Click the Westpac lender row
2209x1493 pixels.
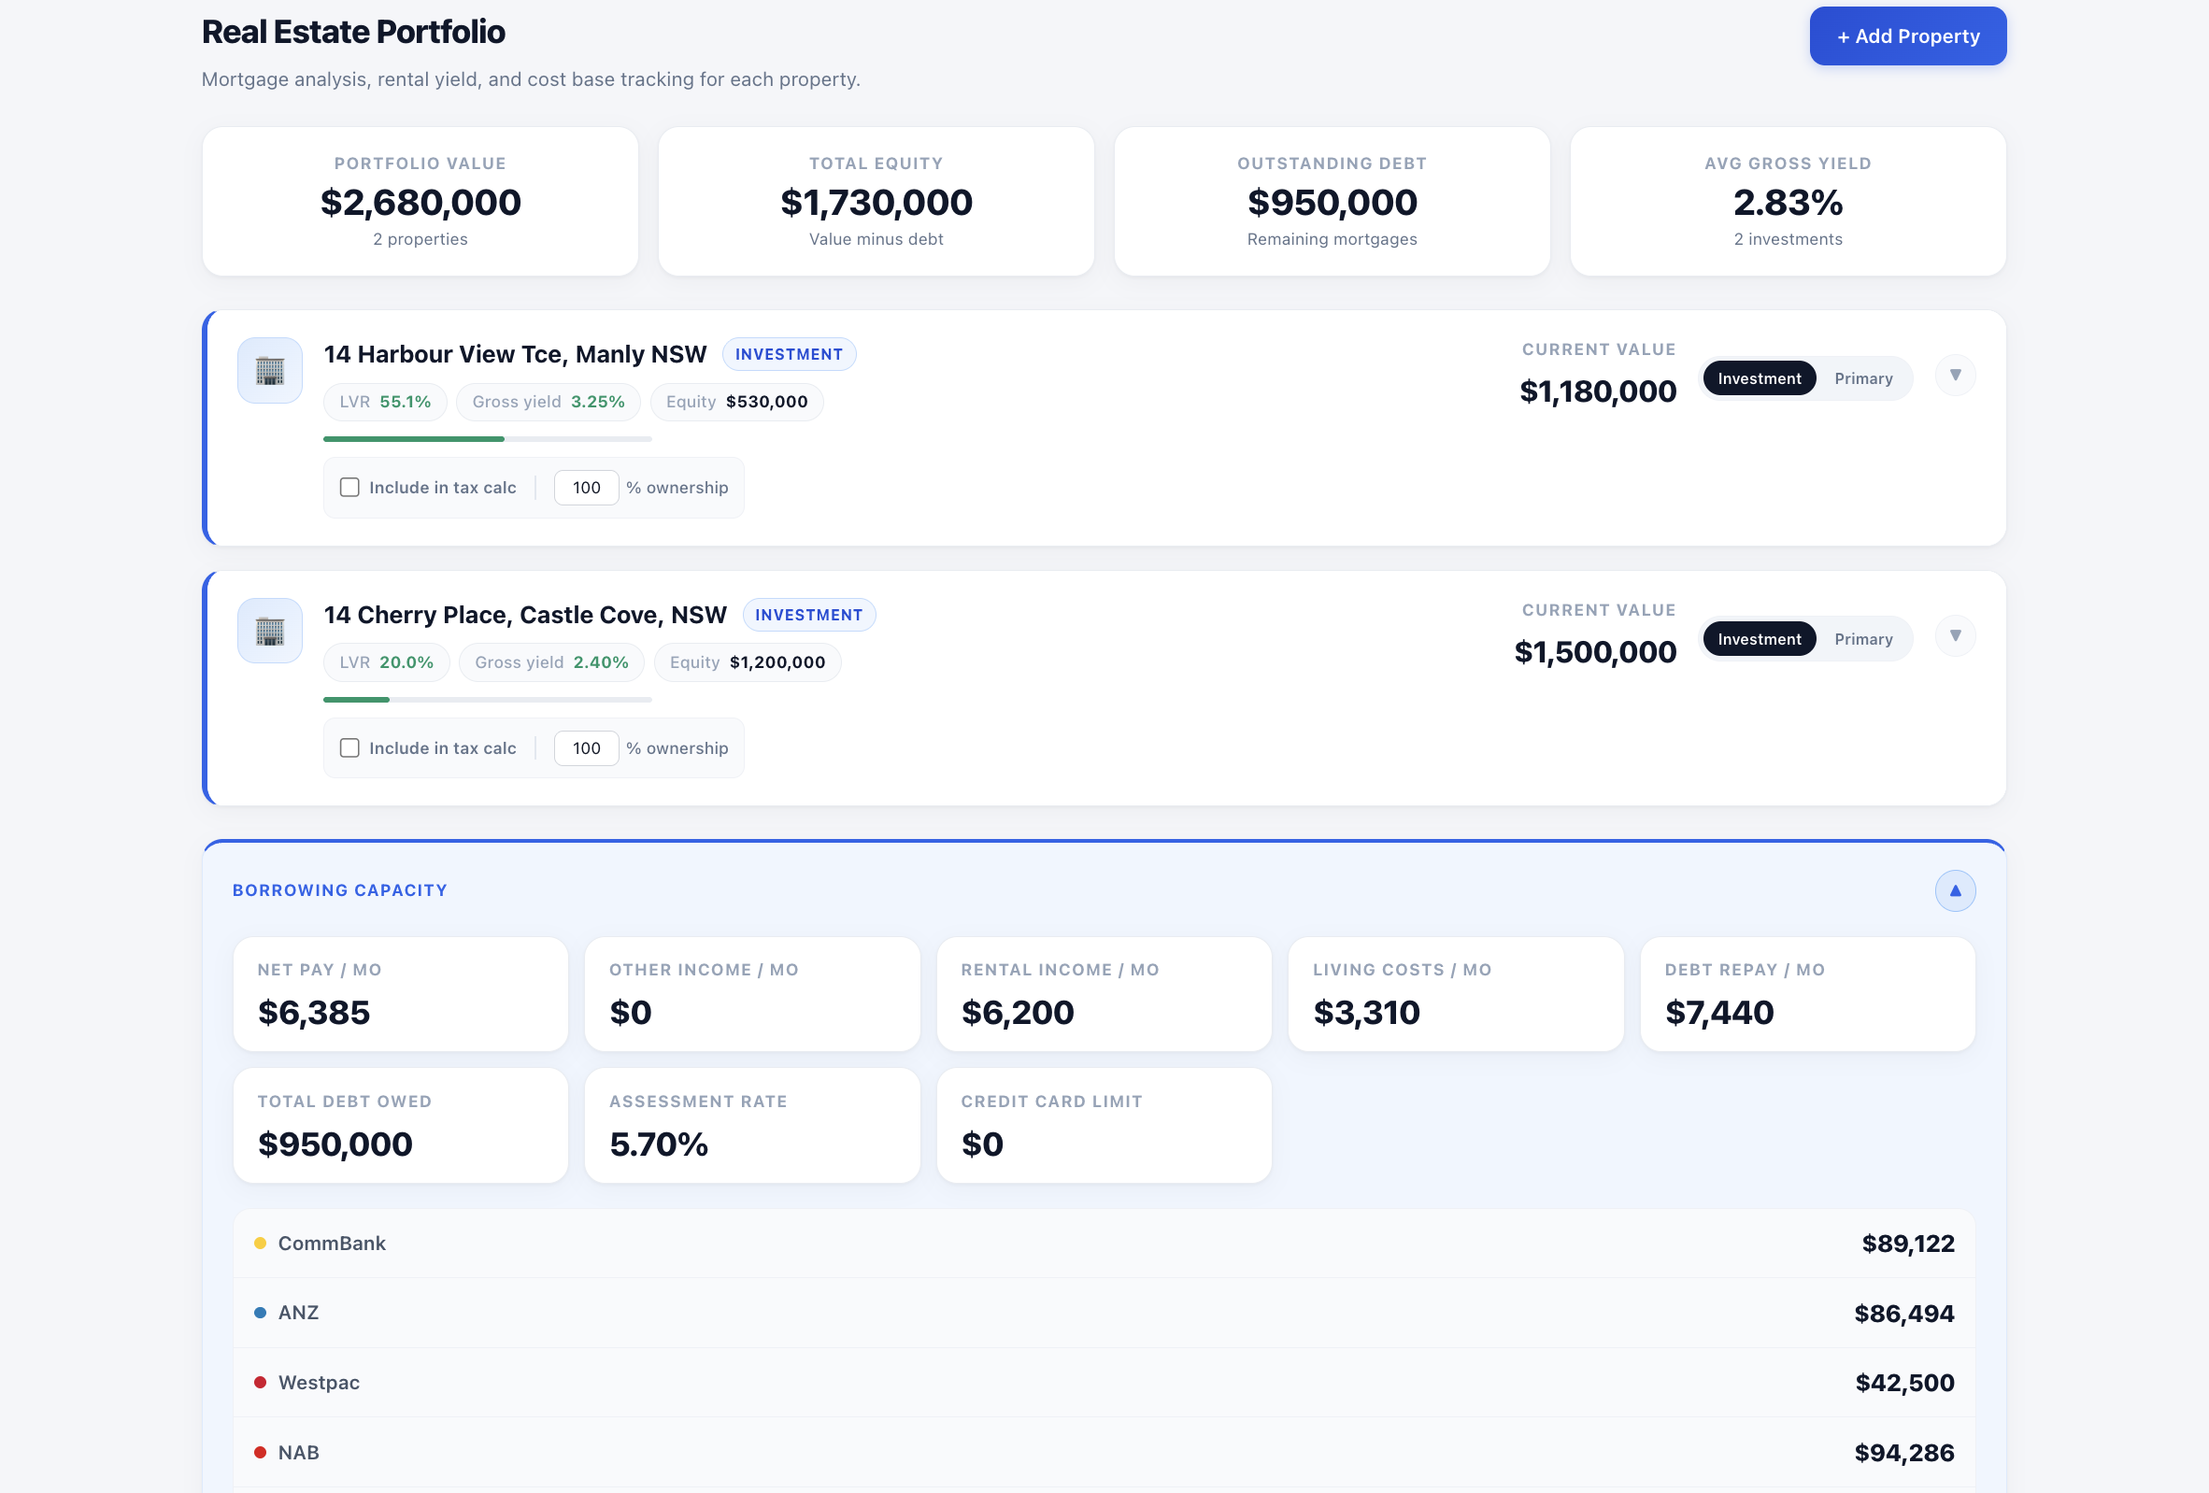[1104, 1383]
